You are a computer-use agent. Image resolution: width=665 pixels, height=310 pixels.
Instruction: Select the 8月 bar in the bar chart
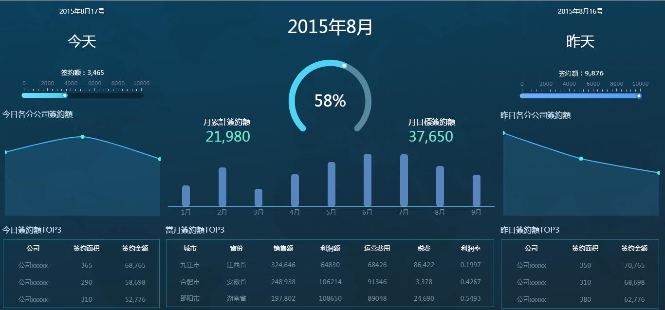click(x=440, y=186)
